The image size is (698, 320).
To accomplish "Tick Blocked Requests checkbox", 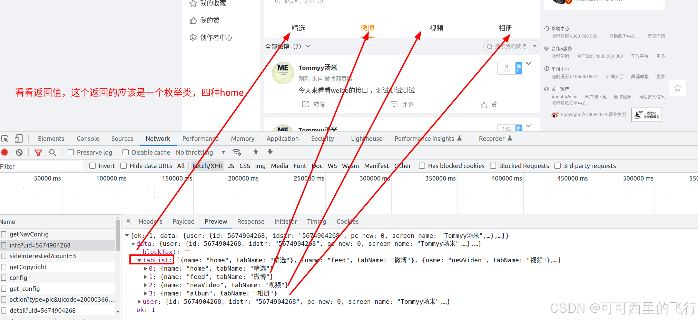I will coord(493,166).
